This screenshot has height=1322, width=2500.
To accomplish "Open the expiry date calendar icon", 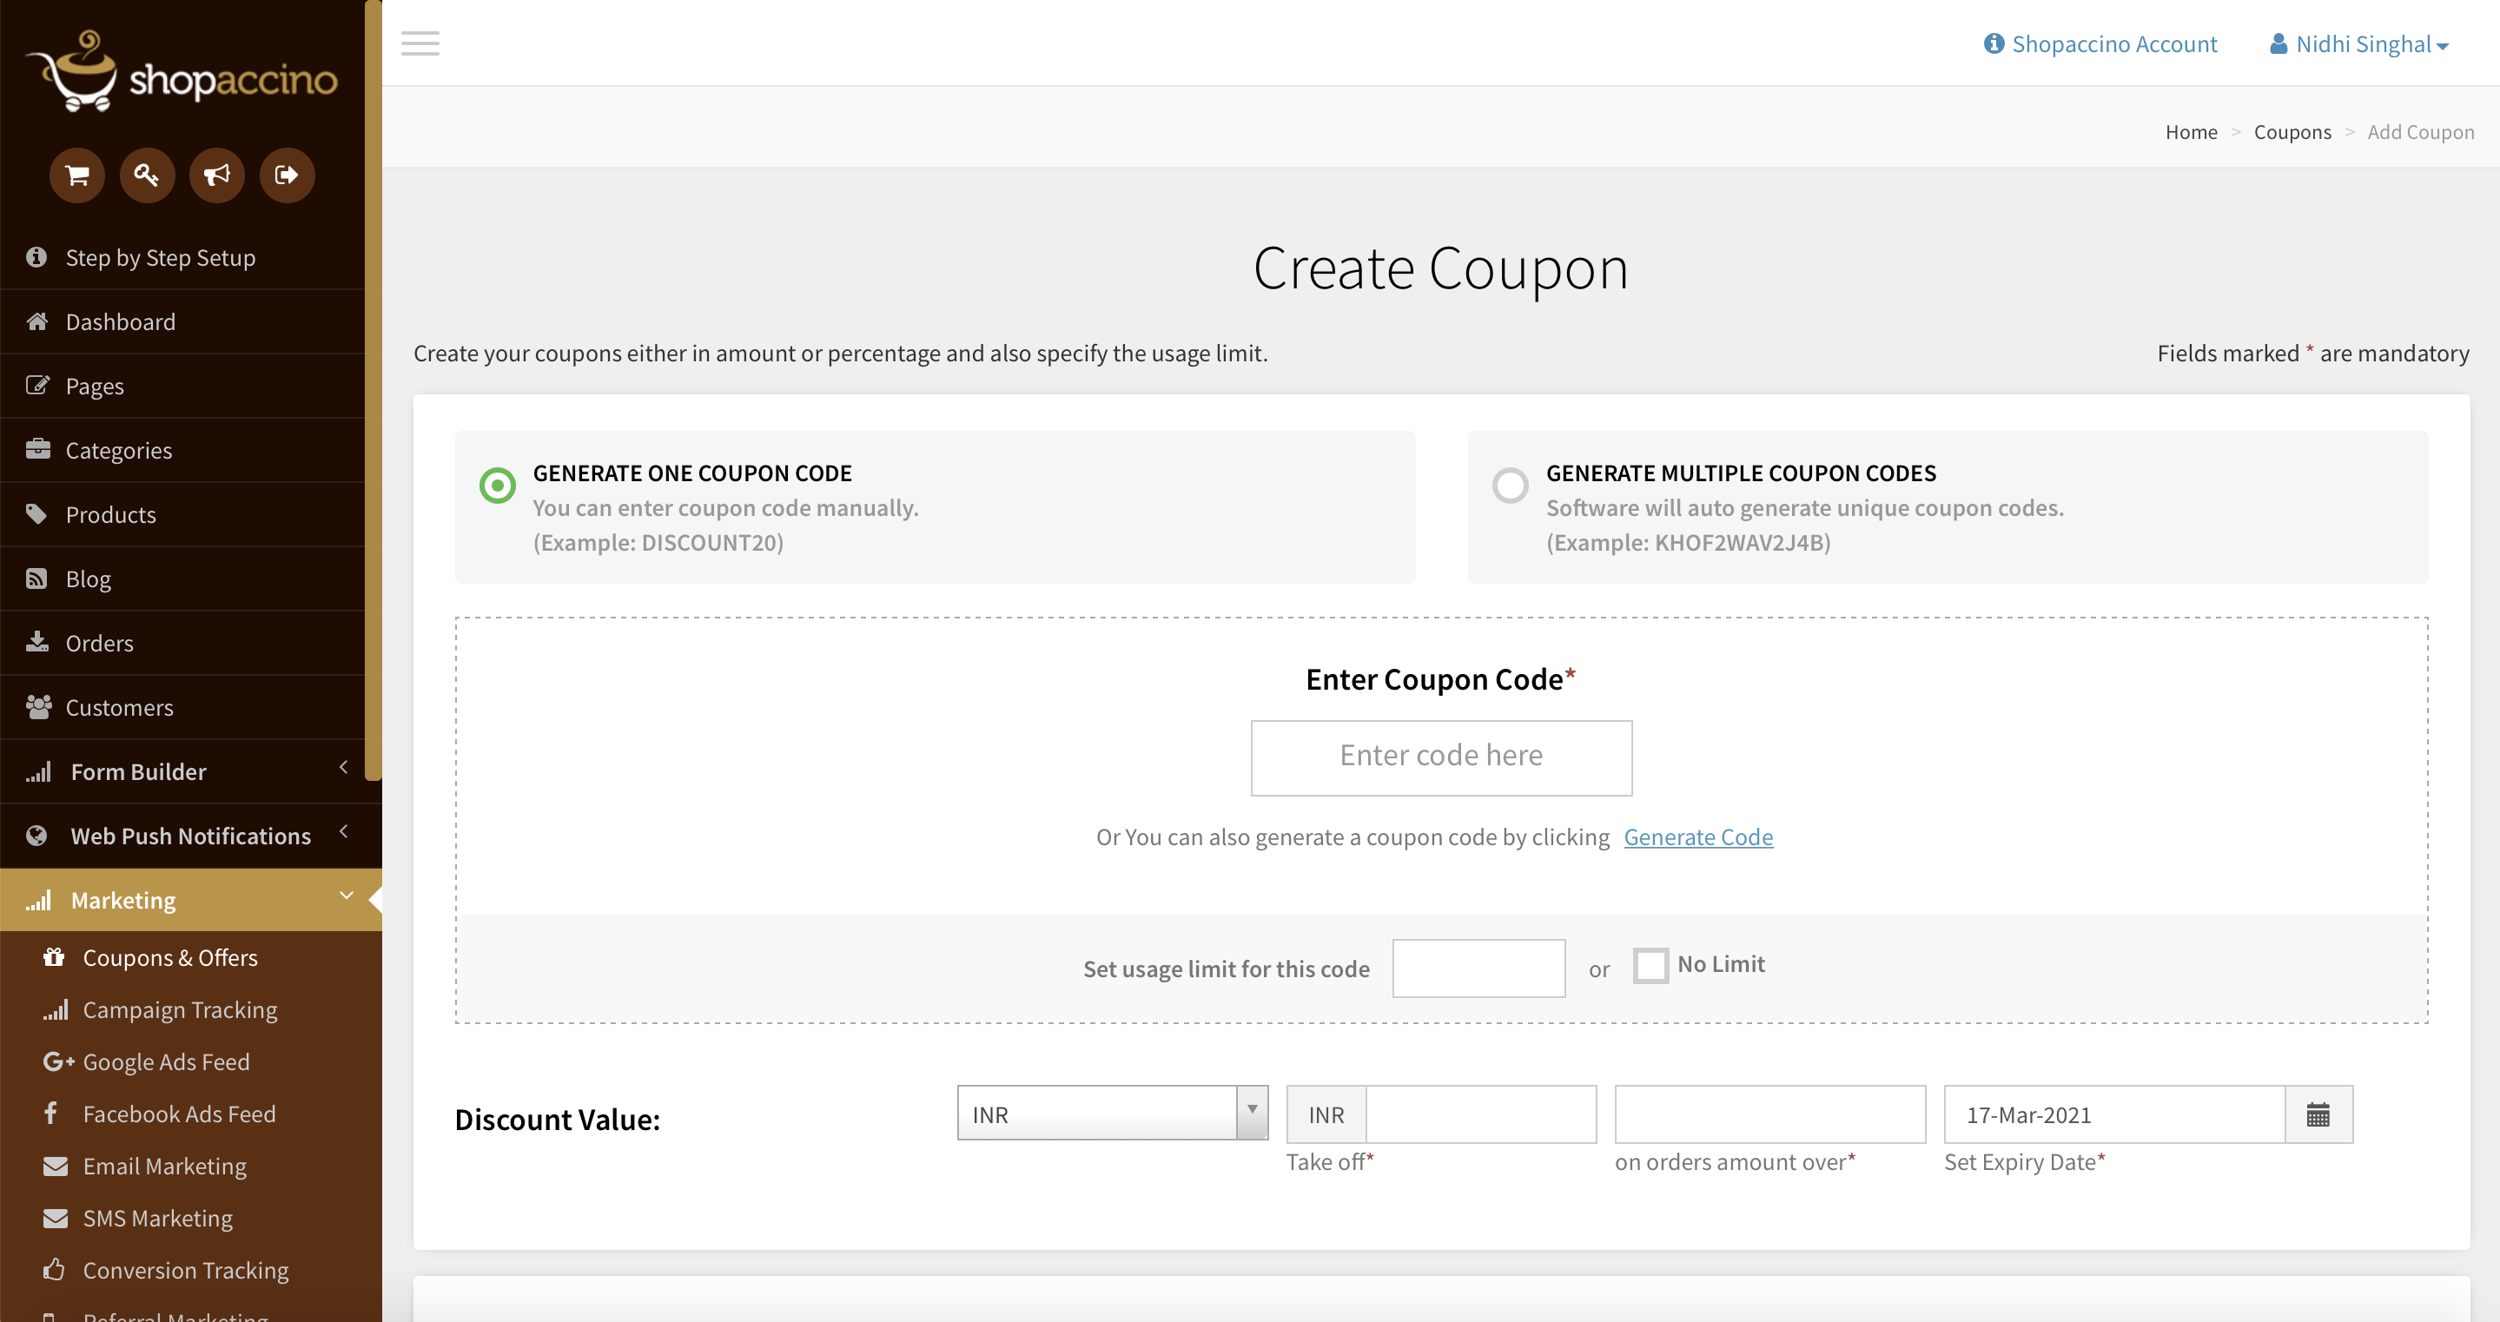I will (2318, 1114).
